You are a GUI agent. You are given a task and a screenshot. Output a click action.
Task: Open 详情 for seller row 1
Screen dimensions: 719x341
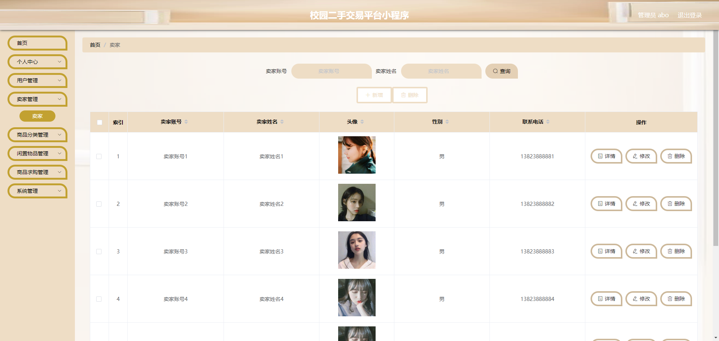point(606,156)
